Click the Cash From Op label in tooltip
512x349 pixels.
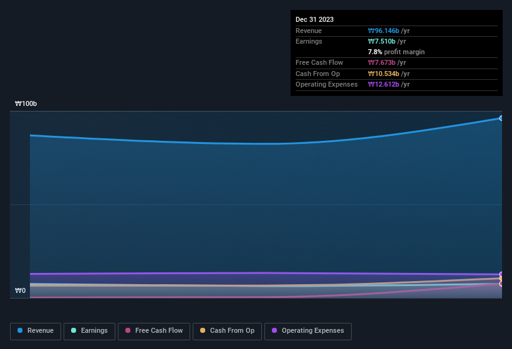click(x=317, y=74)
